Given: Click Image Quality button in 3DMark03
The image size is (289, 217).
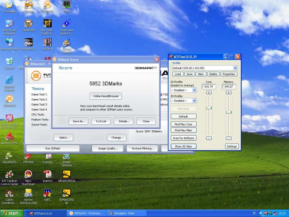Looking at the screenshot, I should [x=108, y=148].
